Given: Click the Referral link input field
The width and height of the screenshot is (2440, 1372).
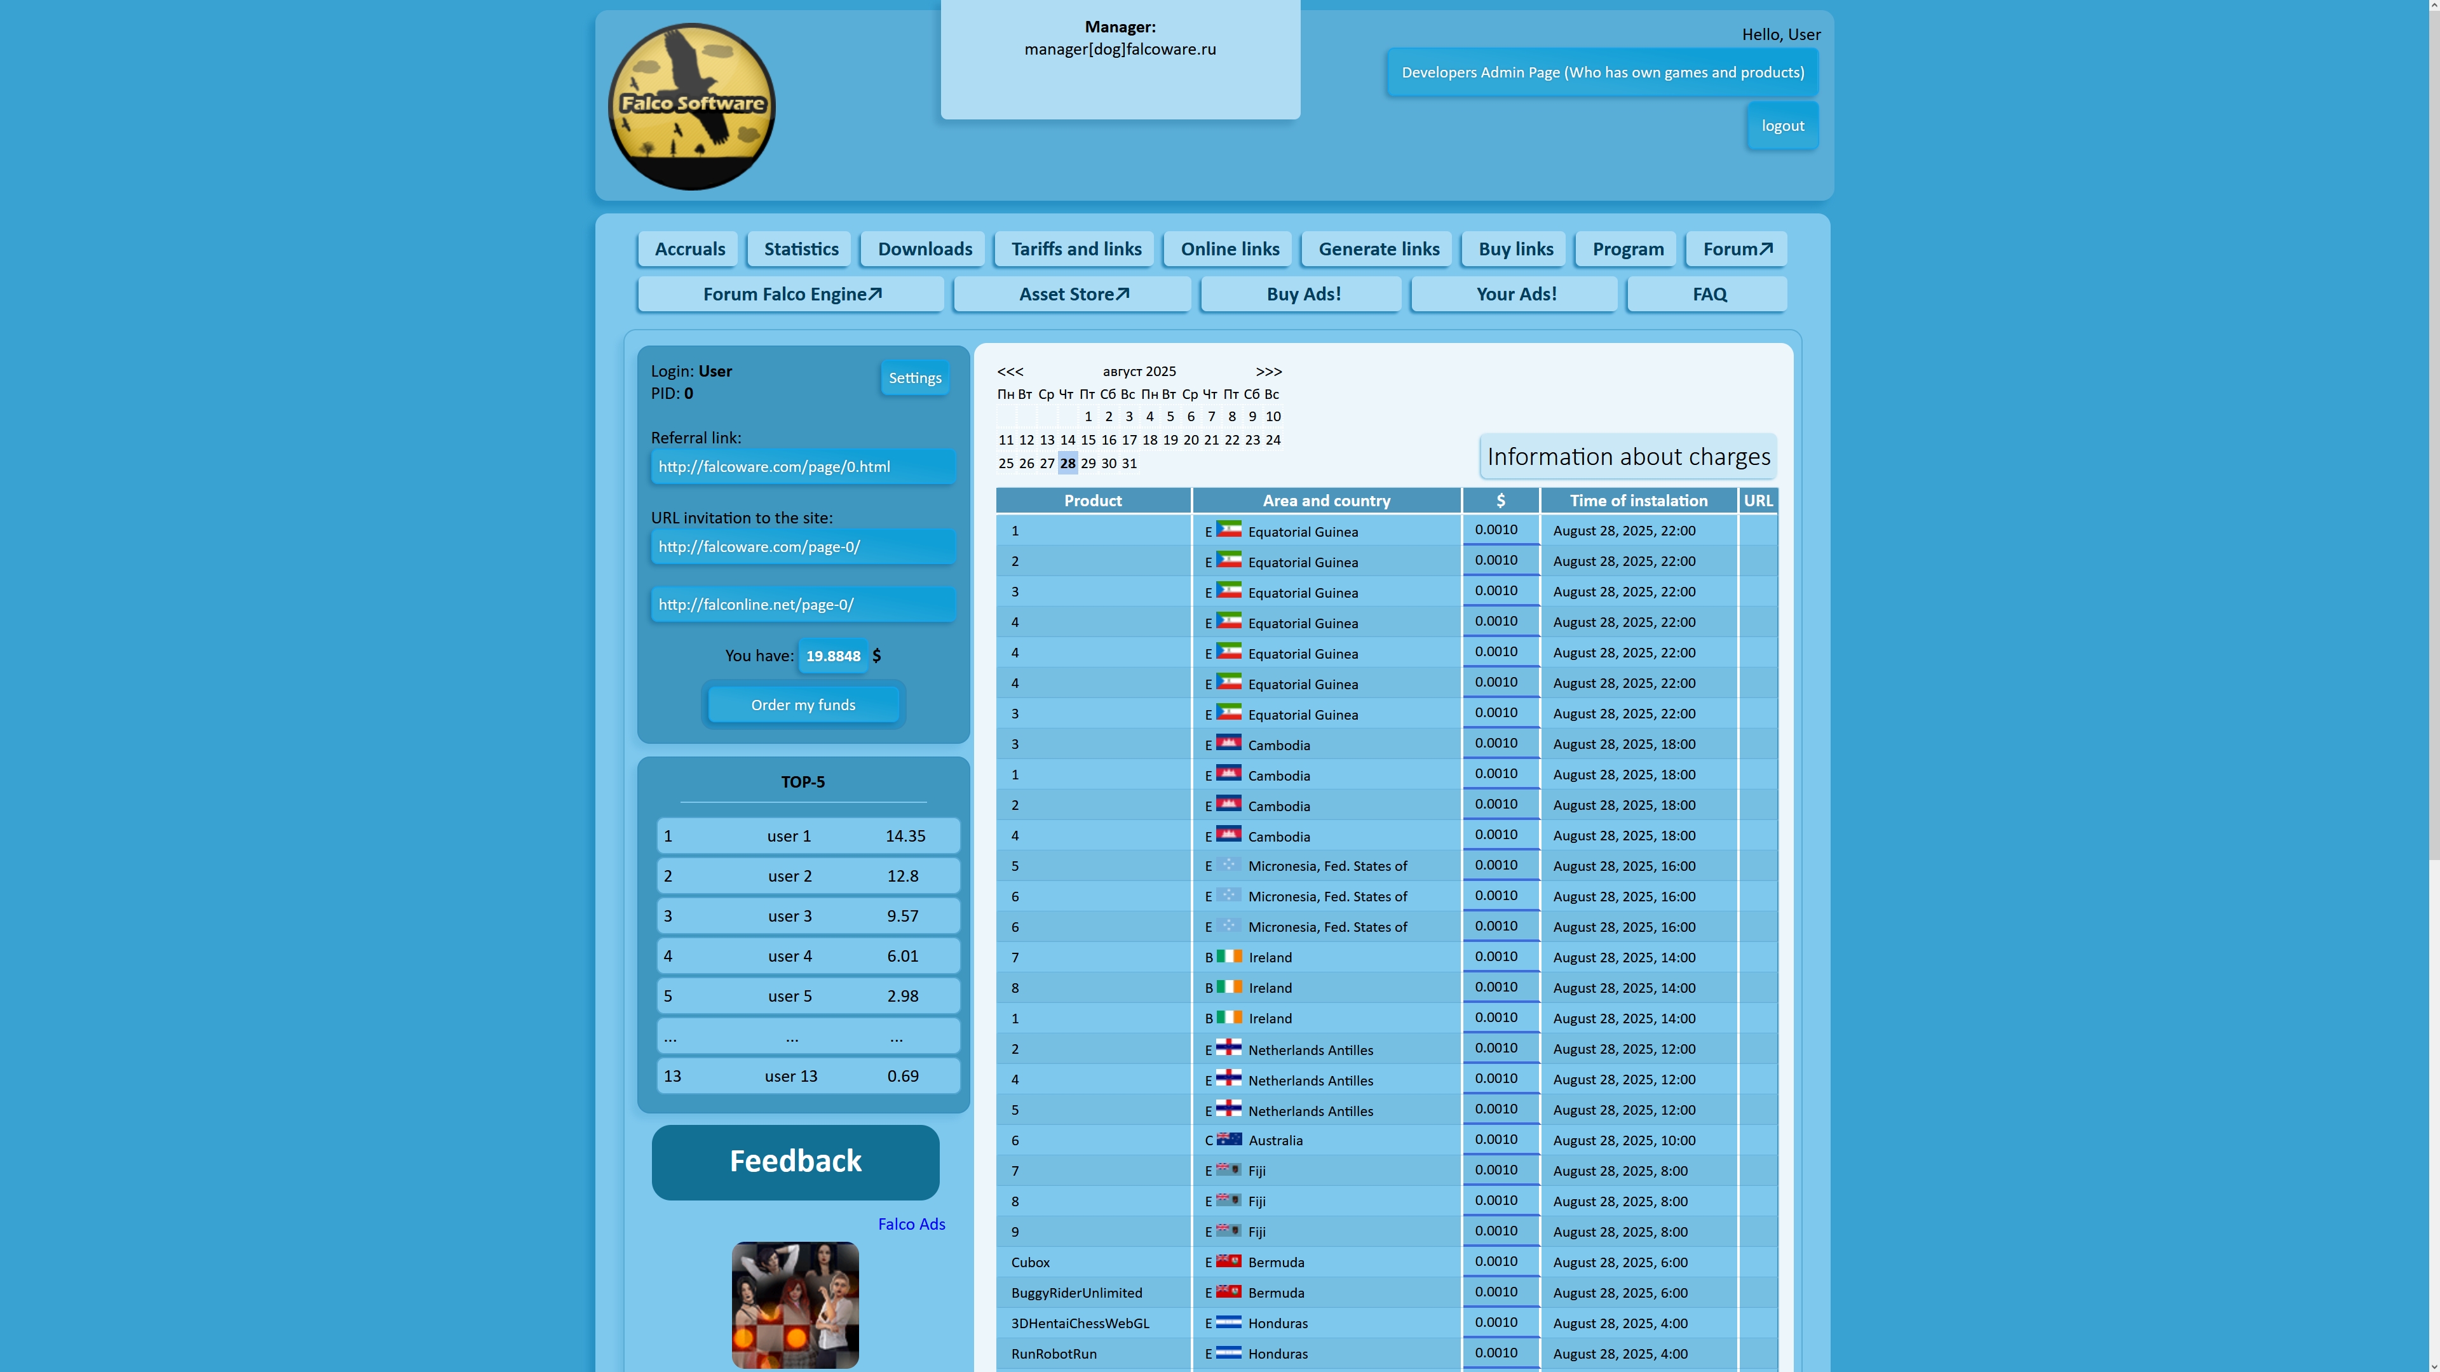Looking at the screenshot, I should (803, 467).
